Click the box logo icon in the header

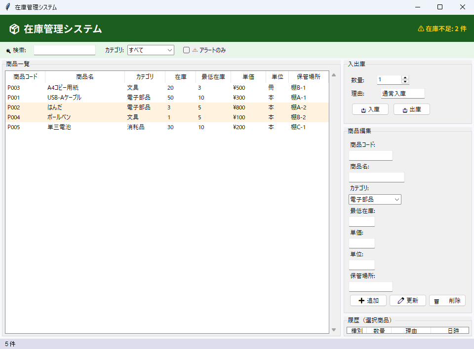point(14,29)
